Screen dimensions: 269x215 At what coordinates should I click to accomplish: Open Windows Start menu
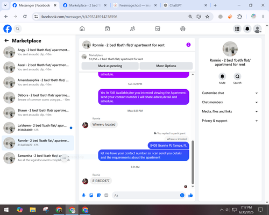(x=6, y=210)
